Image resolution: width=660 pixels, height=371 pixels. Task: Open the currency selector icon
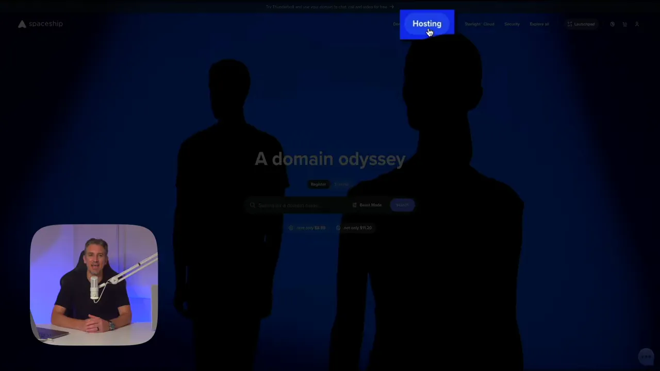[x=612, y=24]
